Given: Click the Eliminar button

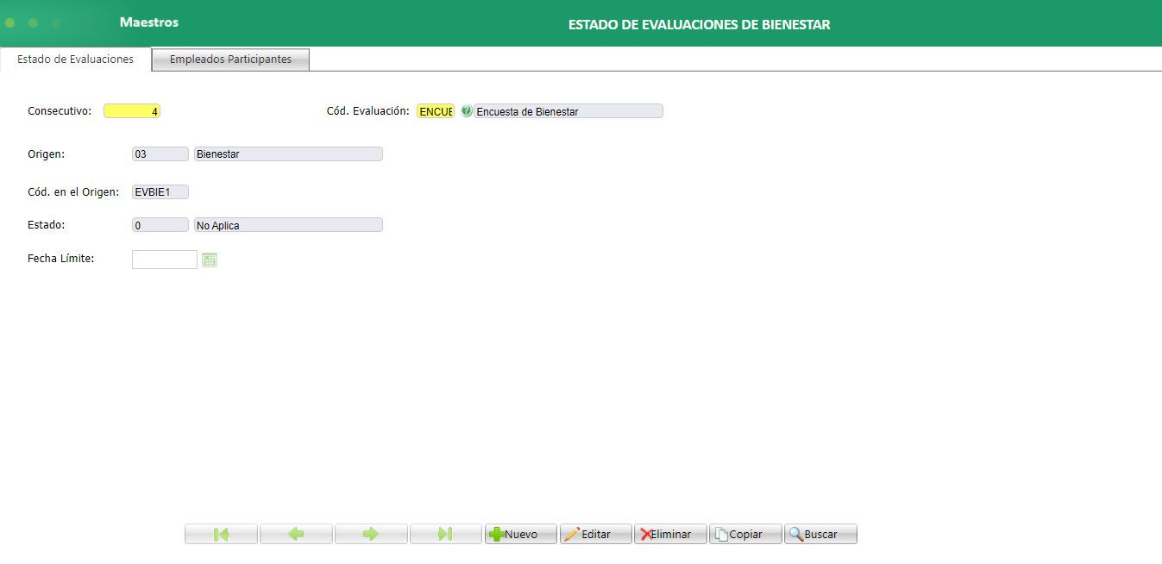Looking at the screenshot, I should pyautogui.click(x=671, y=533).
